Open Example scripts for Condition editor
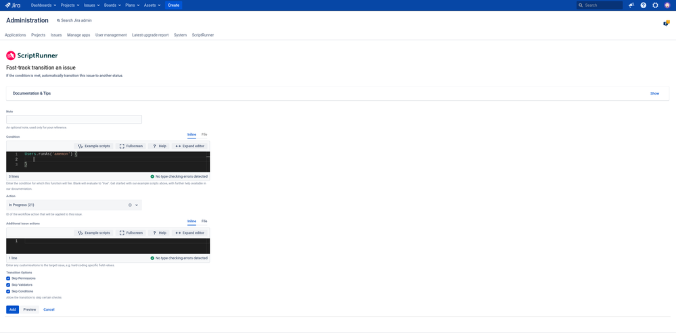 [94, 147]
